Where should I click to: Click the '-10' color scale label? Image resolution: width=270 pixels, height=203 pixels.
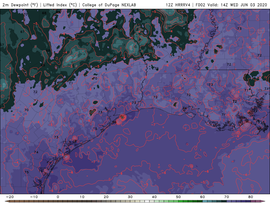pos(34,197)
